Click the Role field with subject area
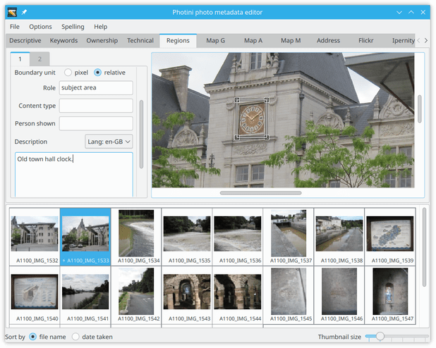Viewport: 436px width, 348px height. (x=96, y=88)
